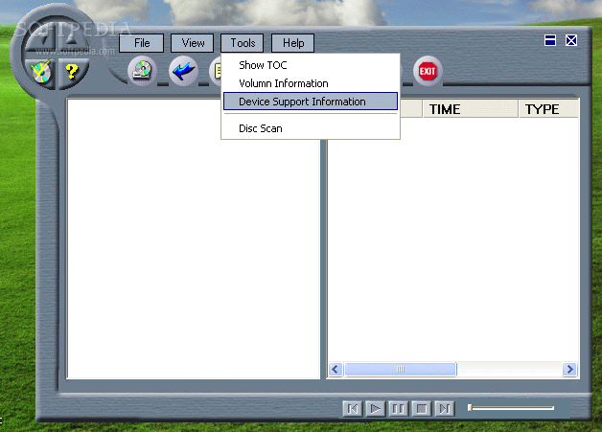Stop playback
The image size is (602, 432).
pos(422,409)
